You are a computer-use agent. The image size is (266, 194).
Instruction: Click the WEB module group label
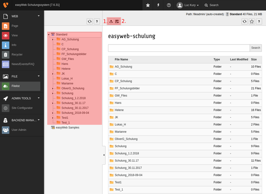15,16
